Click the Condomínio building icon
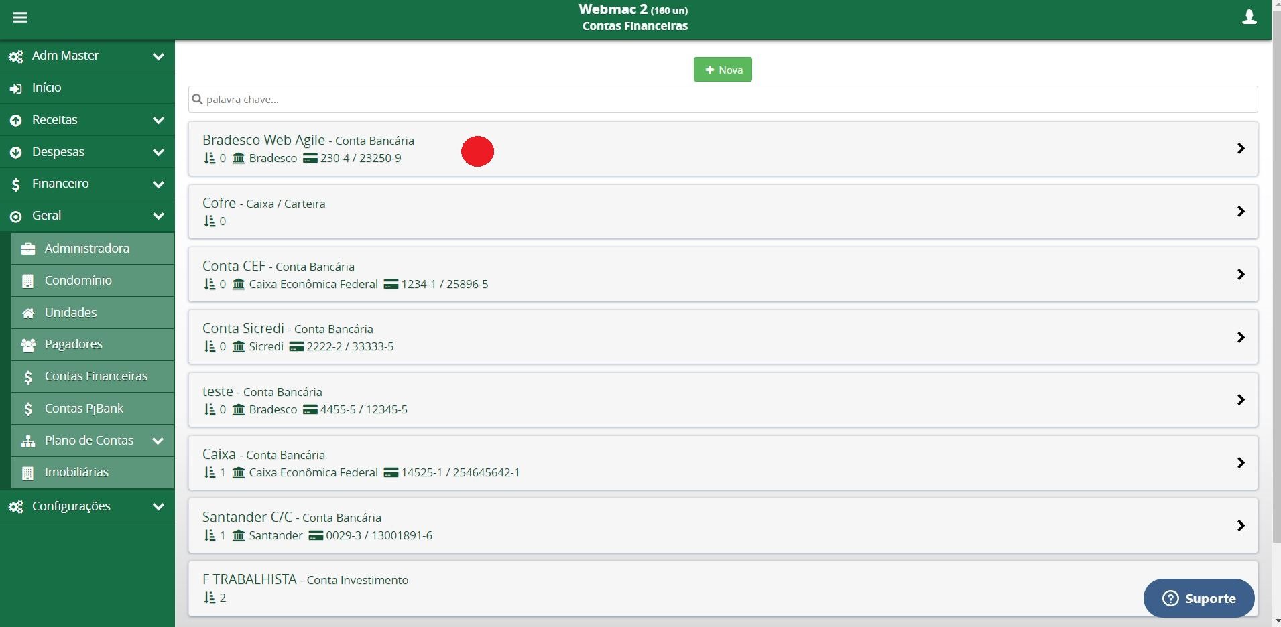This screenshot has height=627, width=1281. (28, 281)
